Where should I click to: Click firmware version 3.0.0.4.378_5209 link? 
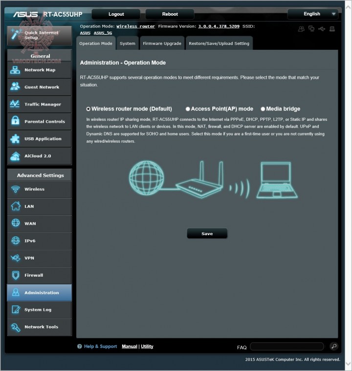point(219,26)
